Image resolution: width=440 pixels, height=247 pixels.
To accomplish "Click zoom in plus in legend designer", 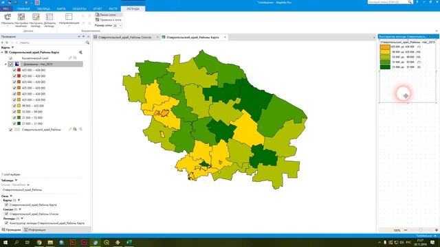I will tap(437, 231).
